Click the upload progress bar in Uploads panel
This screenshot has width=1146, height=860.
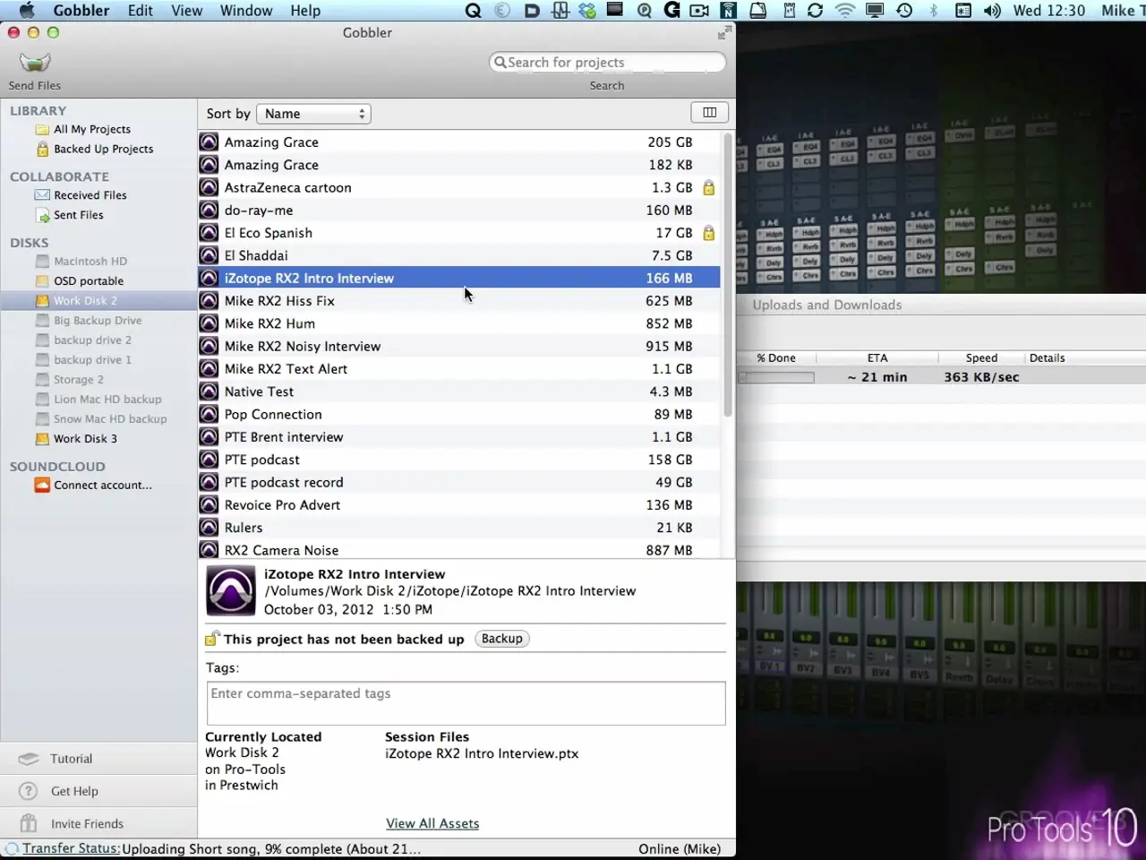point(776,377)
